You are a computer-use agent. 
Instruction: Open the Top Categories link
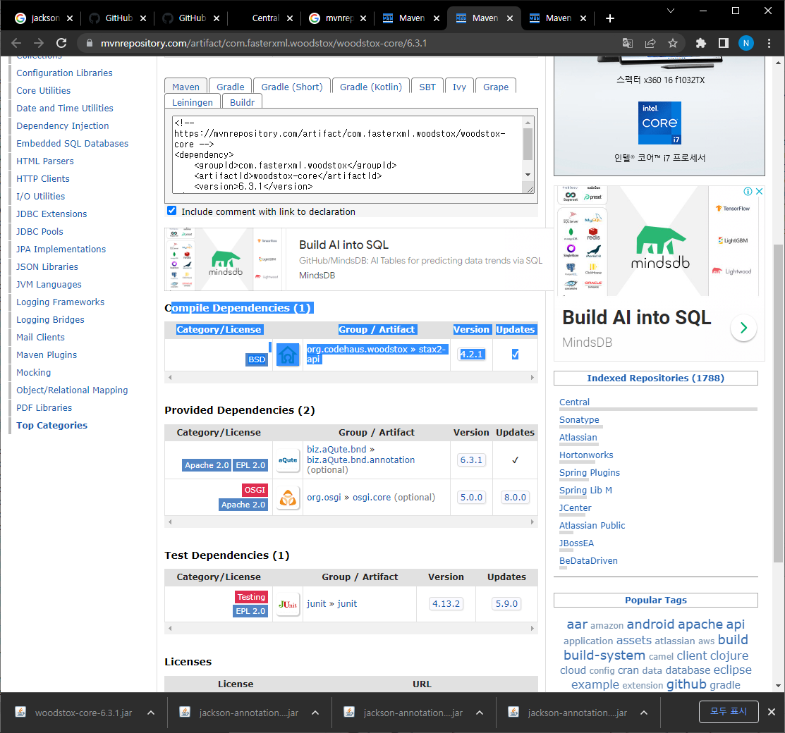[x=51, y=425]
